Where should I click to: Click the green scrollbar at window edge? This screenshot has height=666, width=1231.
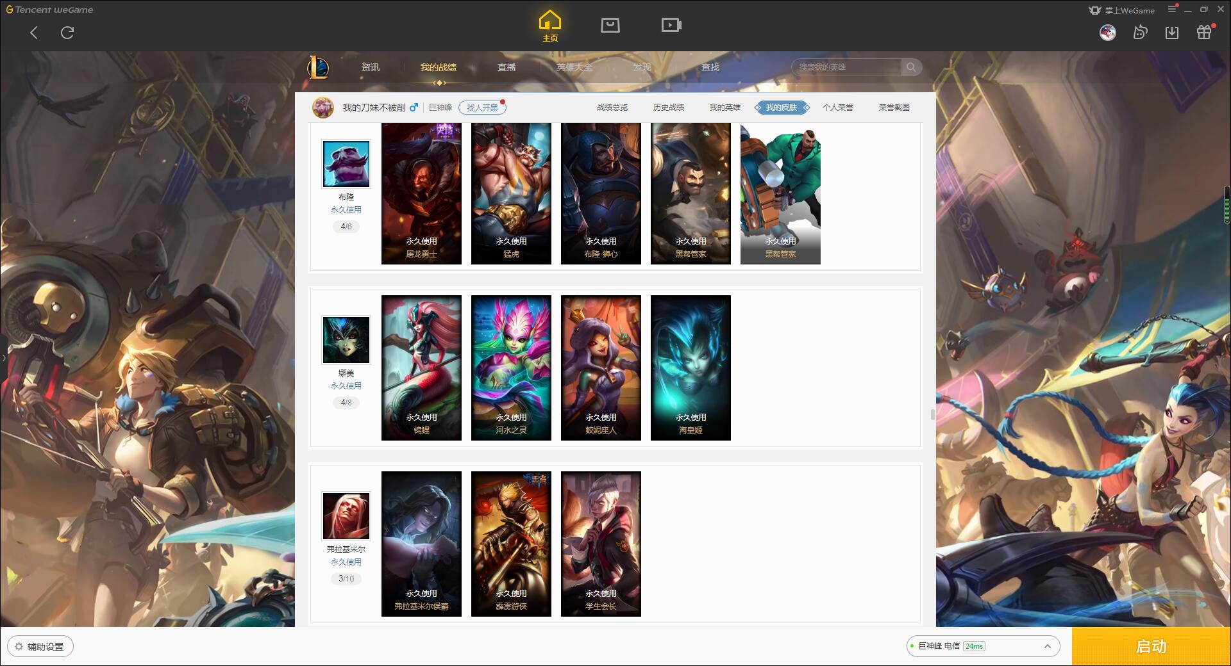click(x=1227, y=204)
